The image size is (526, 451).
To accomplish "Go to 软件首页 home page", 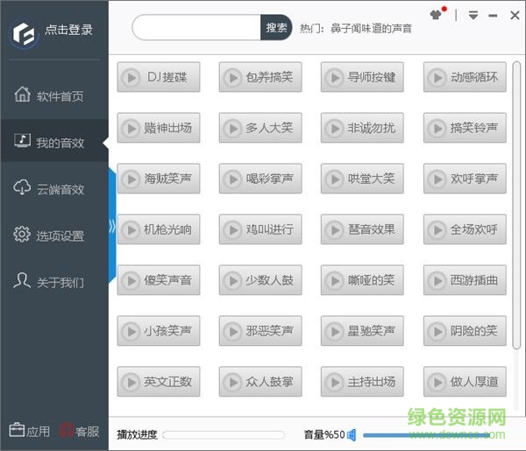I will (x=54, y=95).
